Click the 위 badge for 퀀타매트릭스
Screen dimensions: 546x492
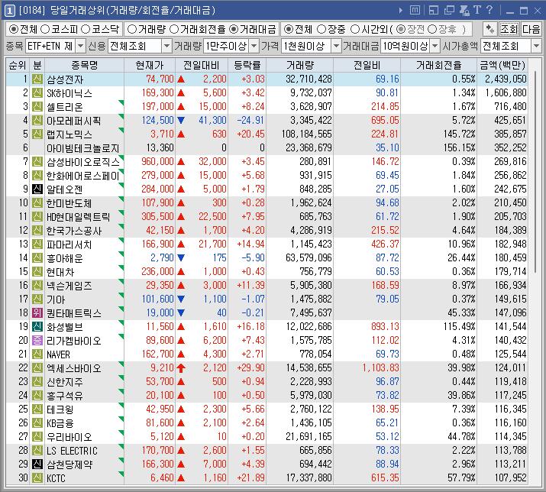37,312
